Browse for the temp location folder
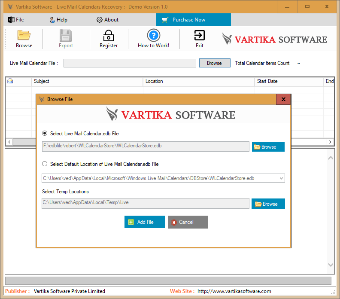The width and height of the screenshot is (340, 299). click(268, 204)
